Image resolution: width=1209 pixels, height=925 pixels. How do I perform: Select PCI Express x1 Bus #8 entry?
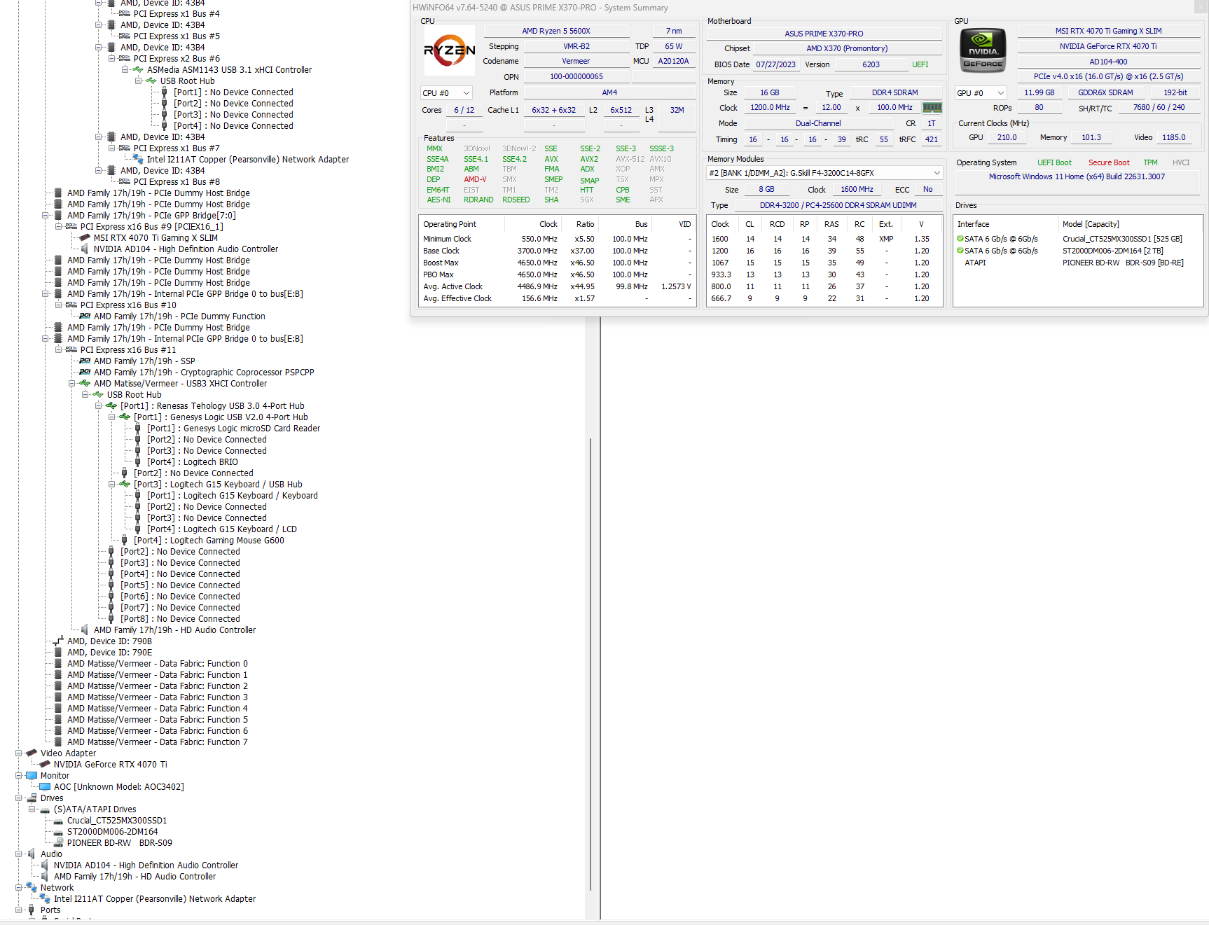[x=177, y=182]
